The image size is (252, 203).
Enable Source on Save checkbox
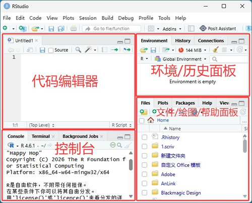51,50
